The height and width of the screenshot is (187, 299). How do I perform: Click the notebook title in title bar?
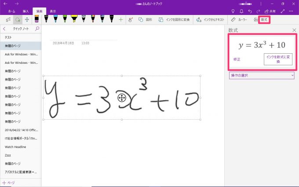coord(149,4)
